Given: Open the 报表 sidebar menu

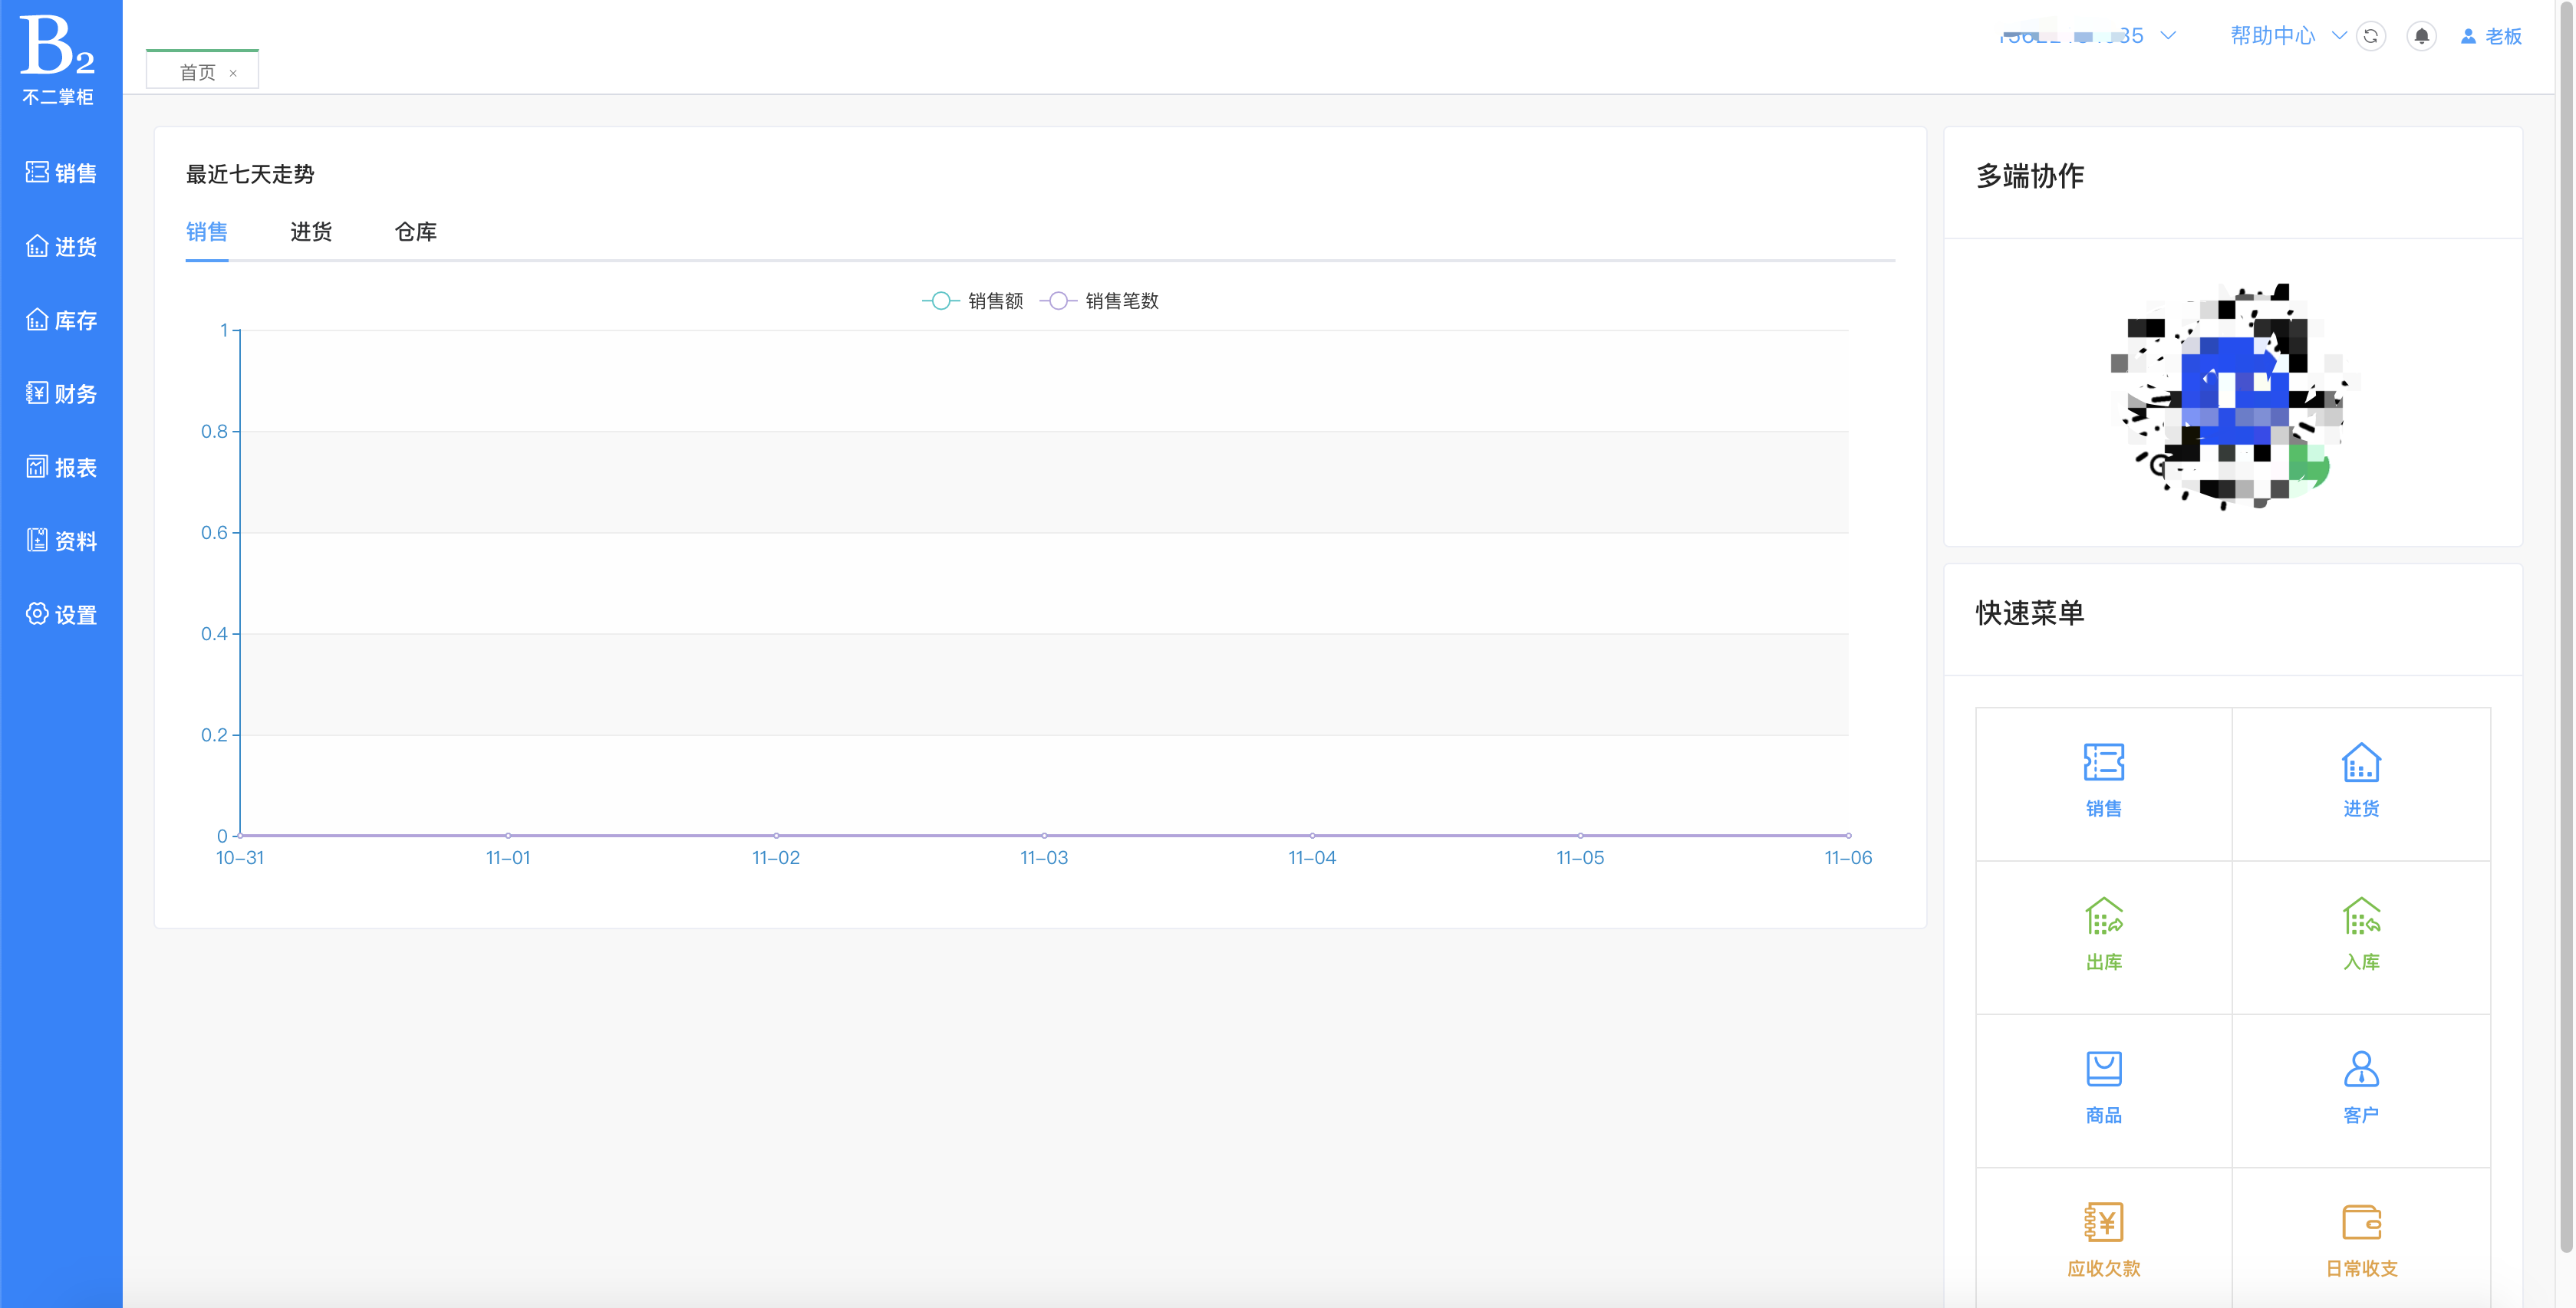Looking at the screenshot, I should 61,468.
